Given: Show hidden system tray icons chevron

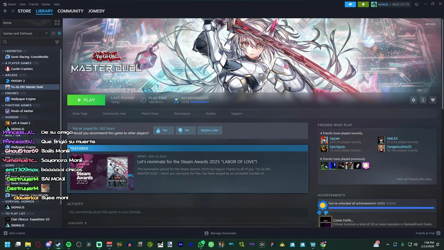Looking at the screenshot, I should (387, 244).
